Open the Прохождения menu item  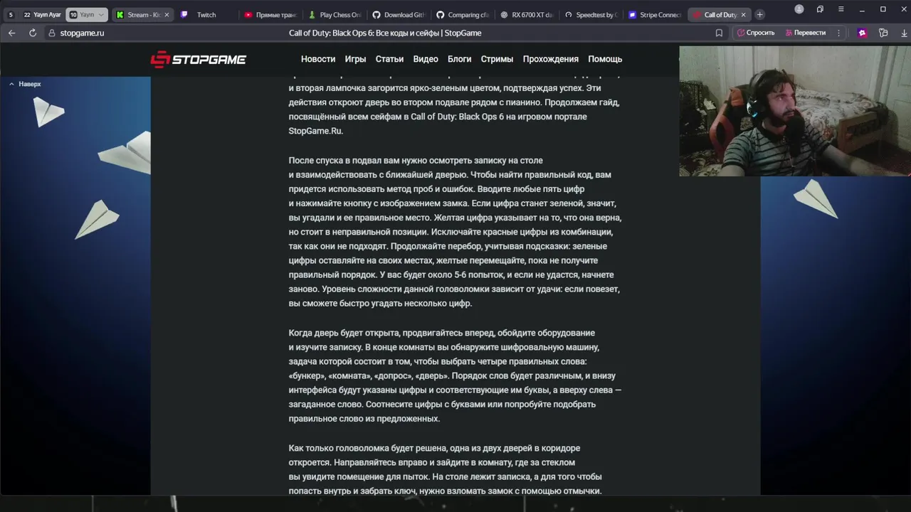551,59
